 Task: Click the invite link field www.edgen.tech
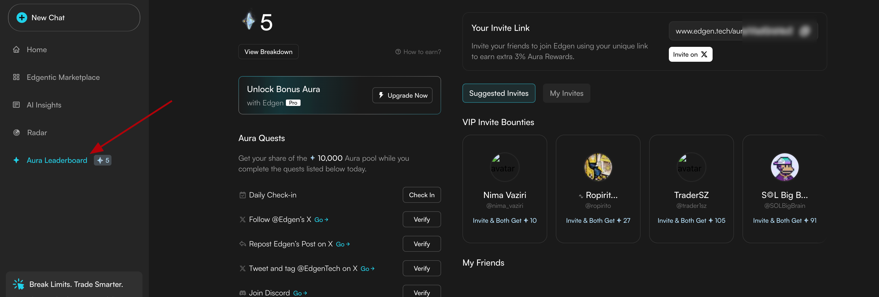(x=743, y=31)
